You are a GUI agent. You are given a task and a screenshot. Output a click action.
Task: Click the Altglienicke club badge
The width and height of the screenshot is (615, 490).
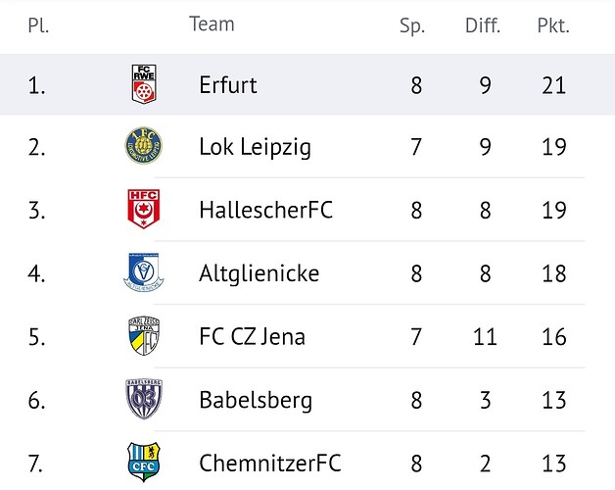coord(144,272)
